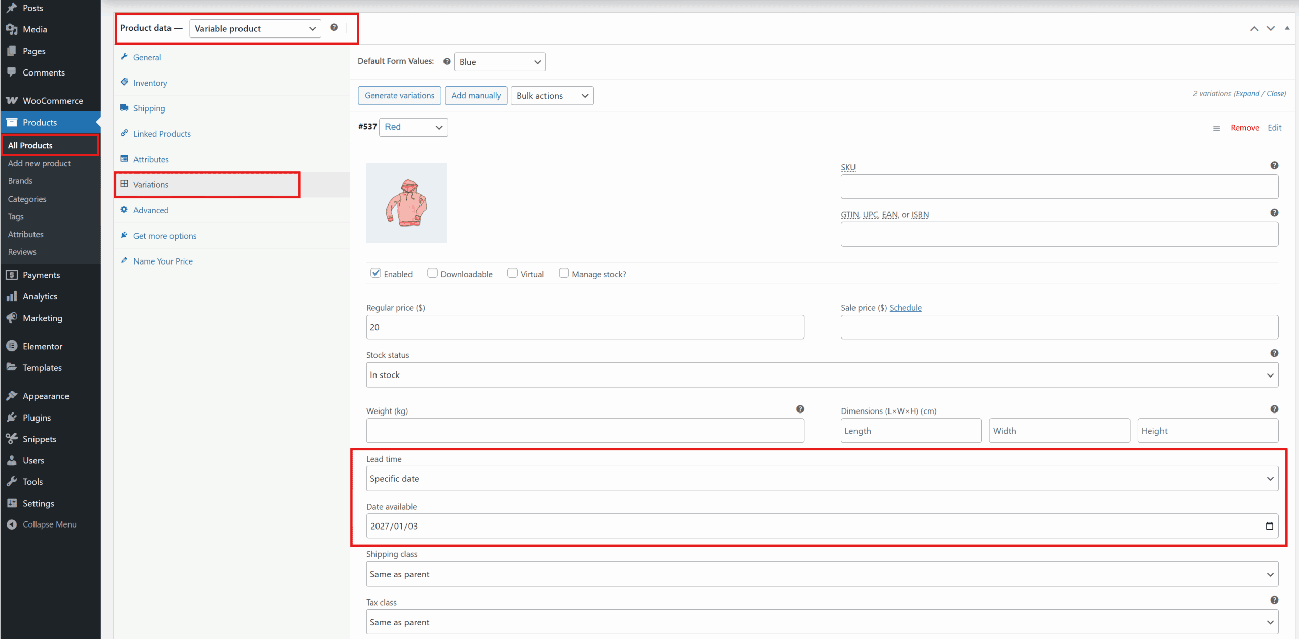The height and width of the screenshot is (639, 1299).
Task: Open the Variable product type dropdown
Action: 255,28
